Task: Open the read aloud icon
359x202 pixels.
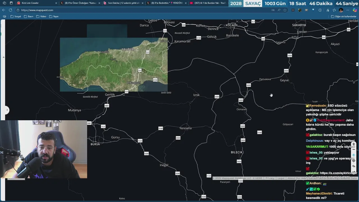Action: tap(279, 10)
